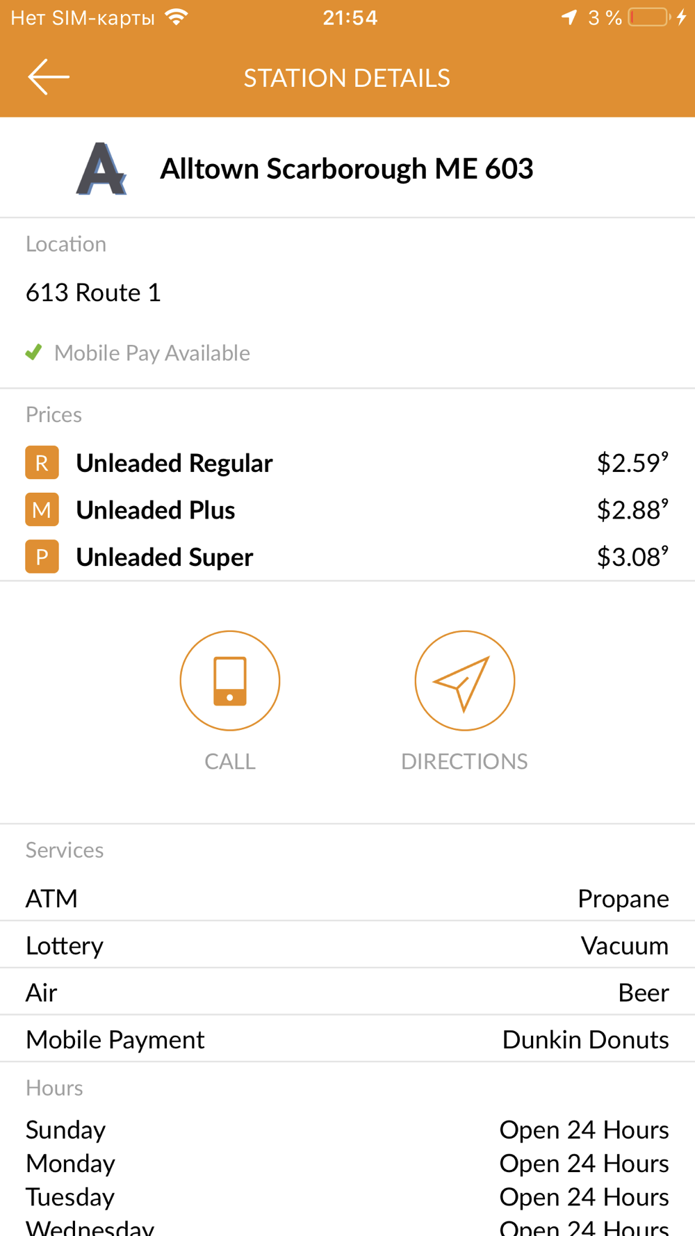
Task: Tap the battery indicator in status bar
Action: (648, 17)
